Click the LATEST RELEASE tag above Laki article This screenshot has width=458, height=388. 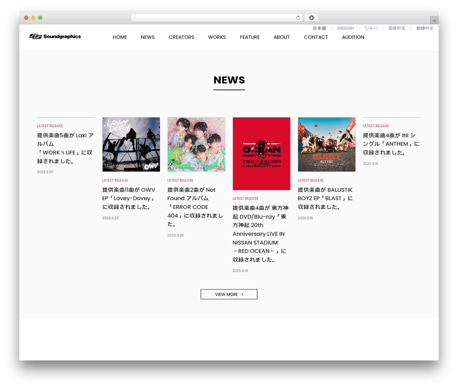coord(50,126)
